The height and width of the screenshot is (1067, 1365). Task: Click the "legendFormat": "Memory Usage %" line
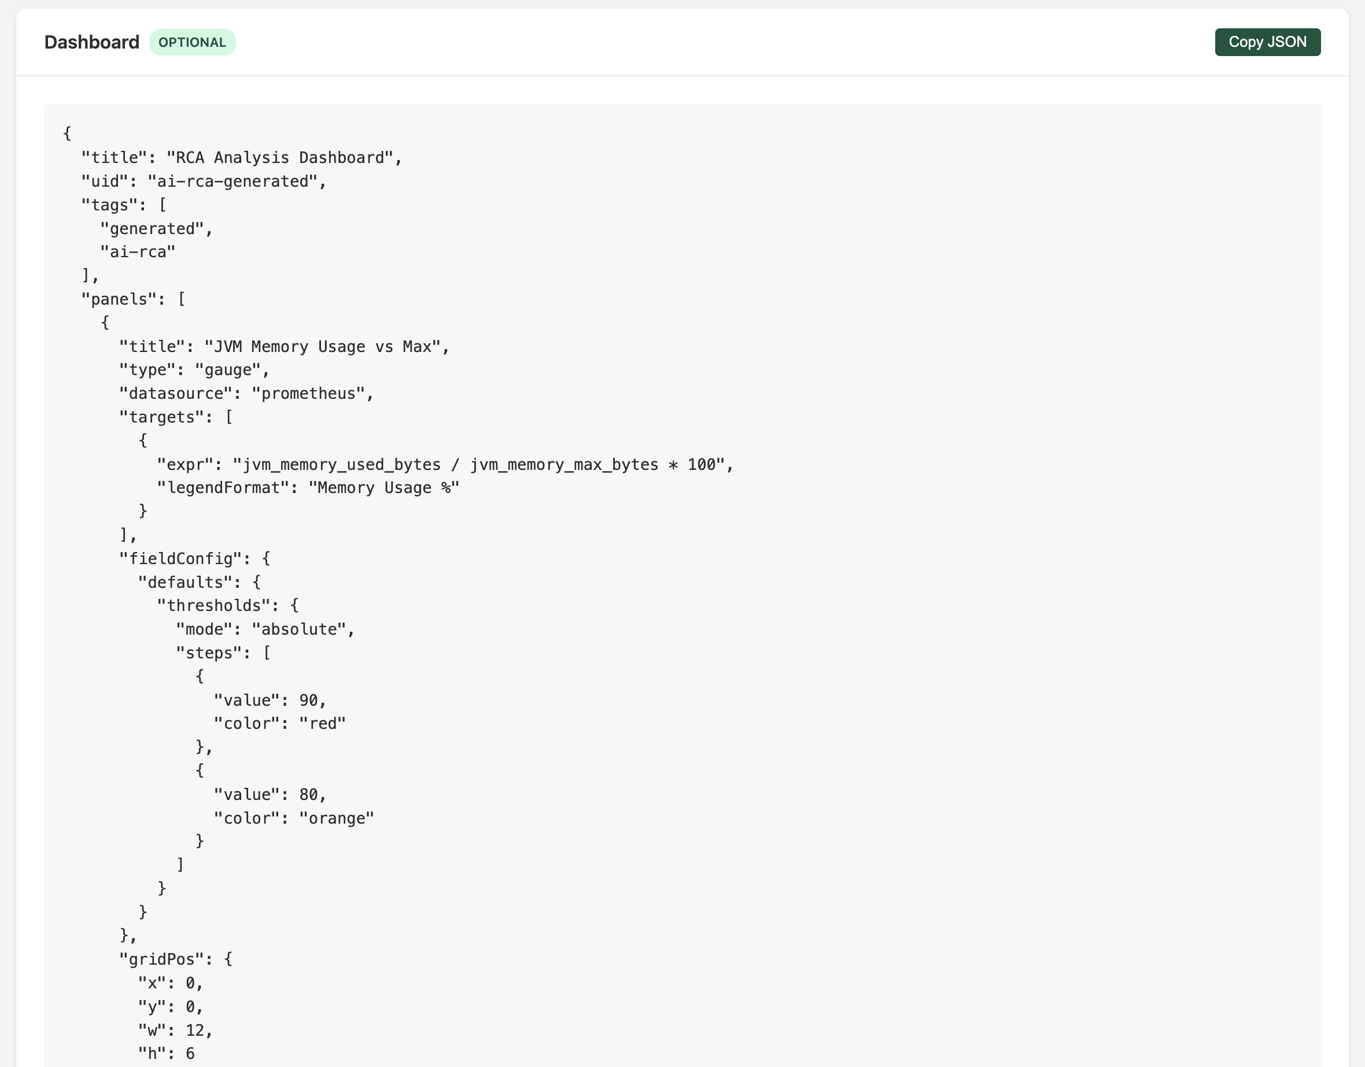308,488
